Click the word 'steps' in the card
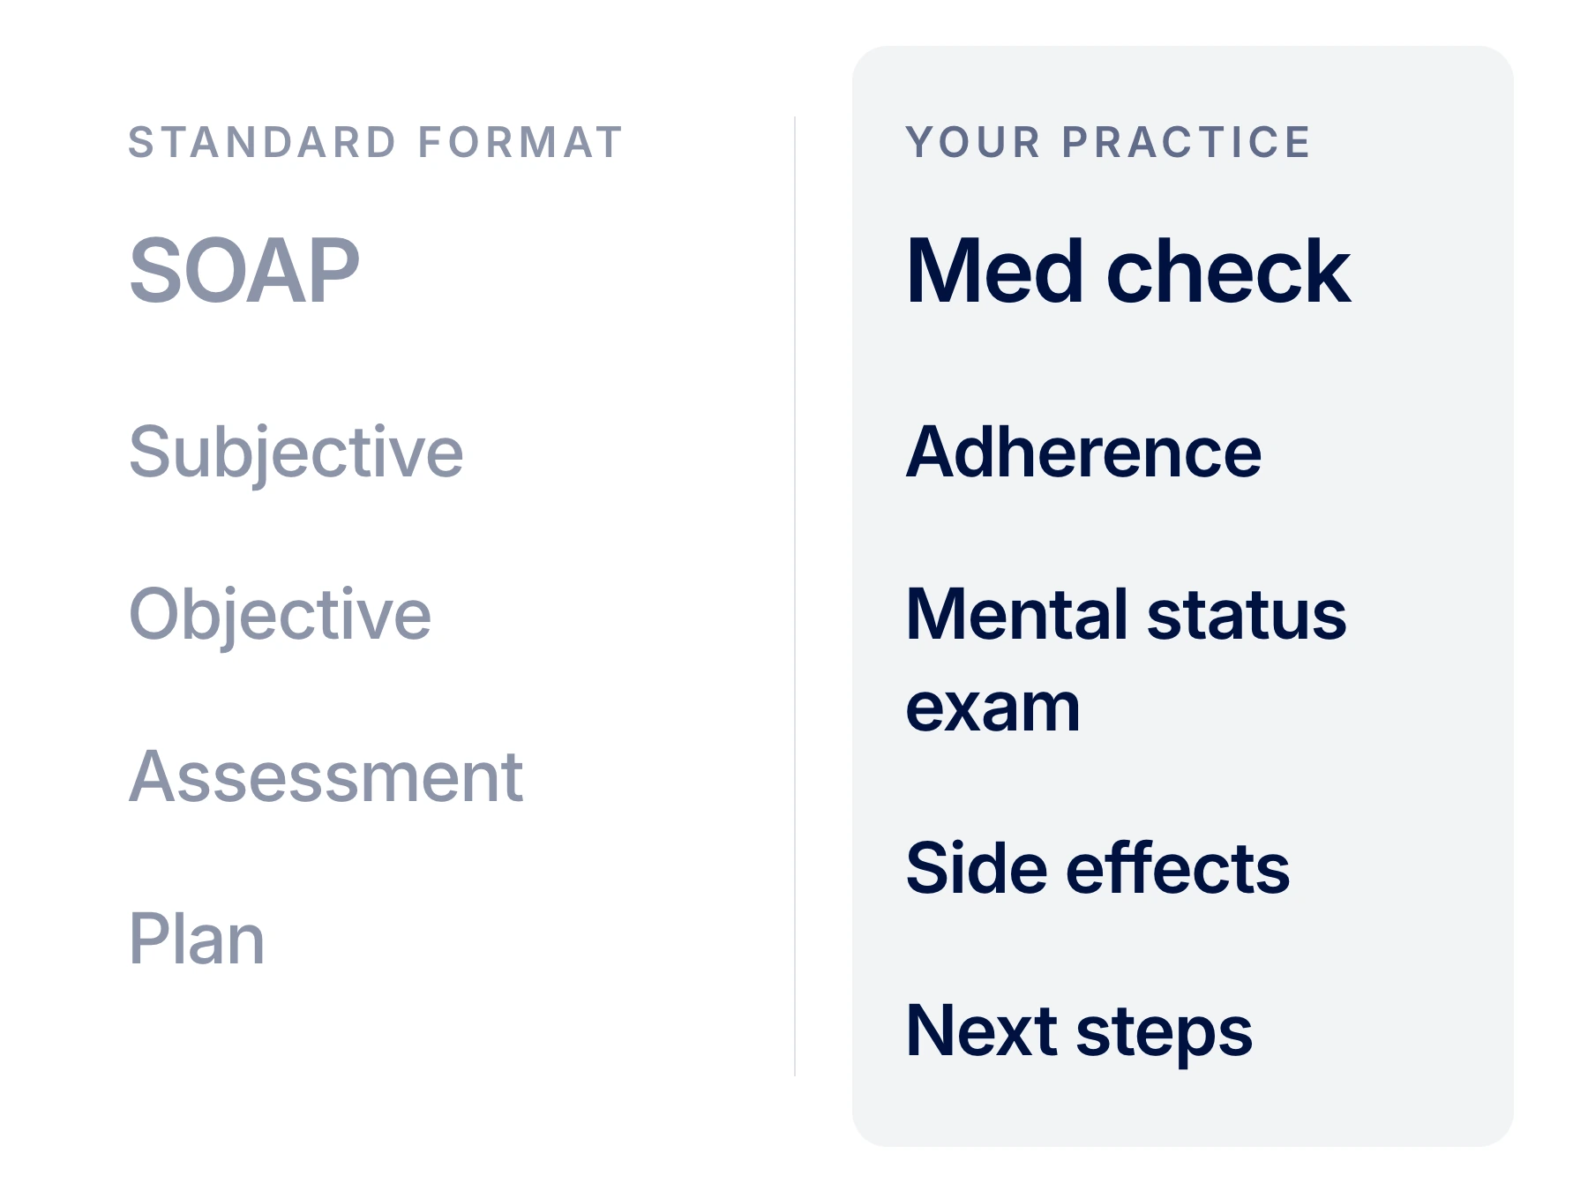1588x1191 pixels. [x=1164, y=1034]
